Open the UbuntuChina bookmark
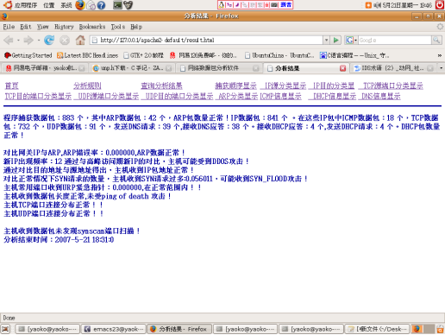 [x=279, y=55]
